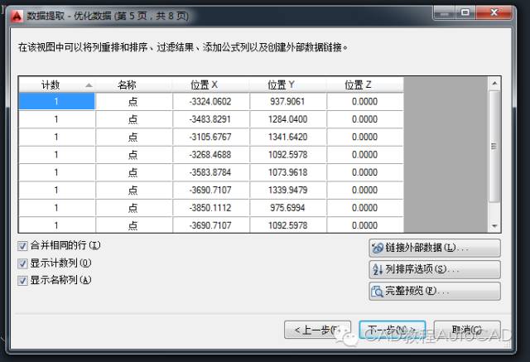Cancel the wizard with 取消(C)
530x362 pixels.
[467, 330]
